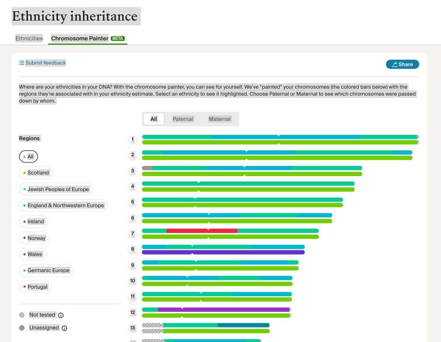Screen dimensions: 441x342
Task: Click the purple dot beside Norway
Action: tap(25, 238)
